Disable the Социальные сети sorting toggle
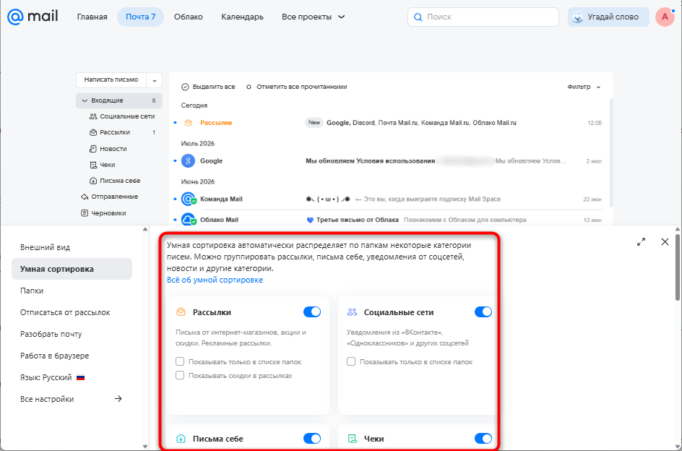 tap(483, 312)
